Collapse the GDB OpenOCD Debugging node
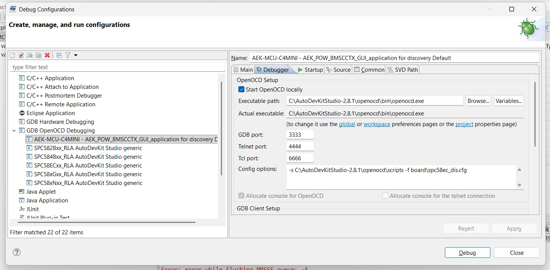550x270 pixels. (x=14, y=131)
